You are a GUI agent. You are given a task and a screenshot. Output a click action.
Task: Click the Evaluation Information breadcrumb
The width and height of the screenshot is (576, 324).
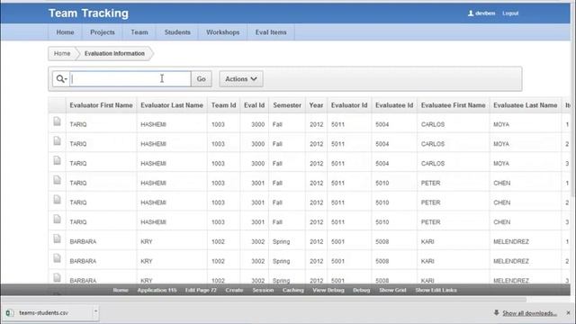coord(114,54)
